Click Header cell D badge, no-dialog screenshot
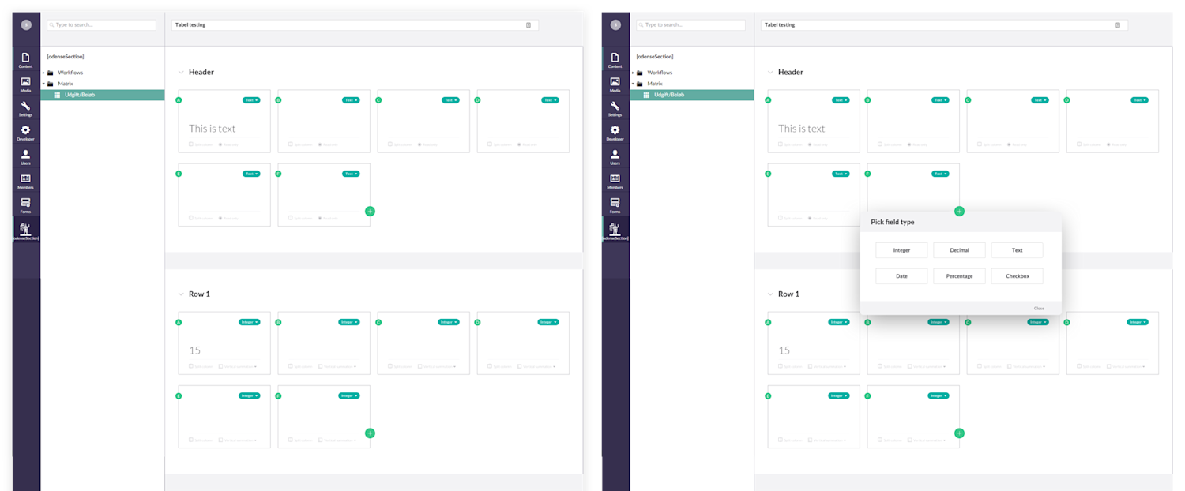The width and height of the screenshot is (1185, 491). [x=477, y=100]
